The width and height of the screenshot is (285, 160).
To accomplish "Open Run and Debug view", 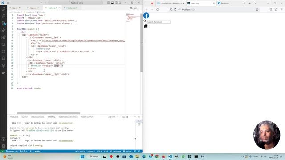I will [x=4, y=30].
